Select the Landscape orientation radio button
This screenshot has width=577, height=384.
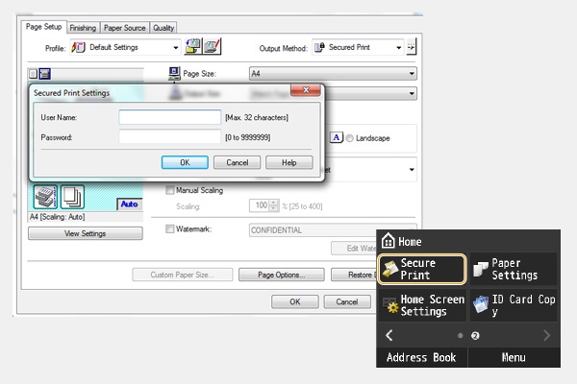click(351, 138)
